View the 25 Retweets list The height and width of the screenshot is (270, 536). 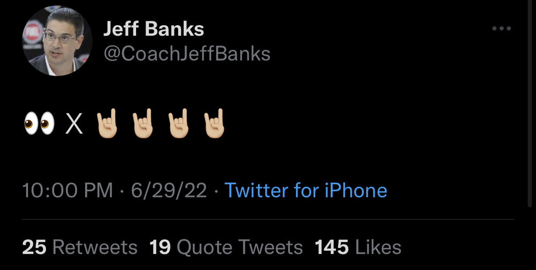coord(79,247)
